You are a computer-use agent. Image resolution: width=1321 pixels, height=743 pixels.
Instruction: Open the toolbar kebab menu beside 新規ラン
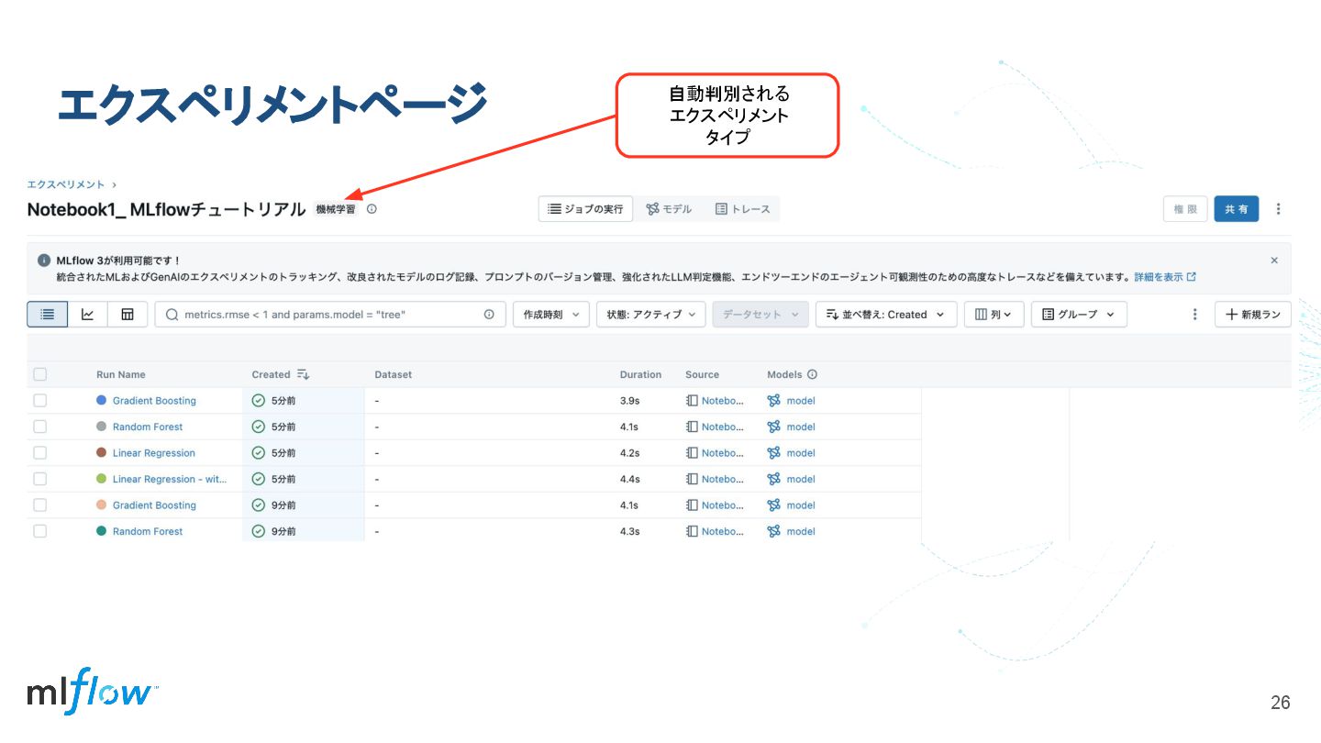tap(1194, 315)
